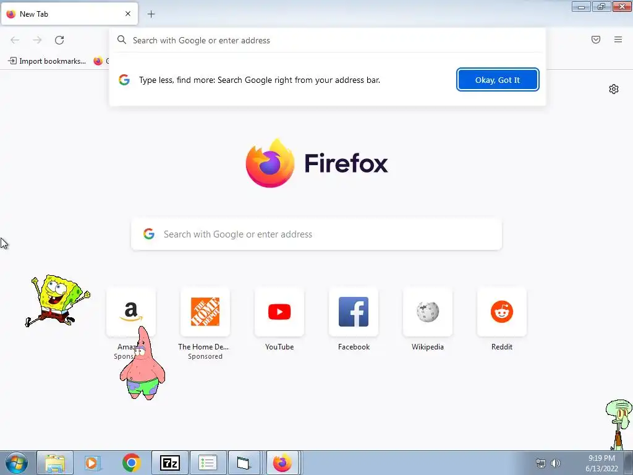Open the Save to Pocket icon

pyautogui.click(x=596, y=40)
